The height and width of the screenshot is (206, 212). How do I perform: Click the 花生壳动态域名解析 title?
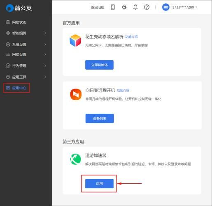click(x=104, y=37)
